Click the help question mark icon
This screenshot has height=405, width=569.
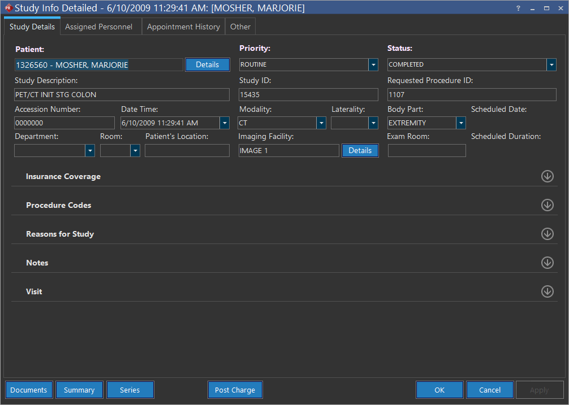pos(518,8)
